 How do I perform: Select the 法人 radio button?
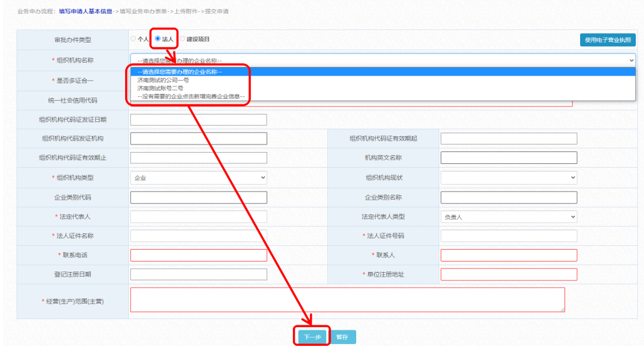point(158,39)
